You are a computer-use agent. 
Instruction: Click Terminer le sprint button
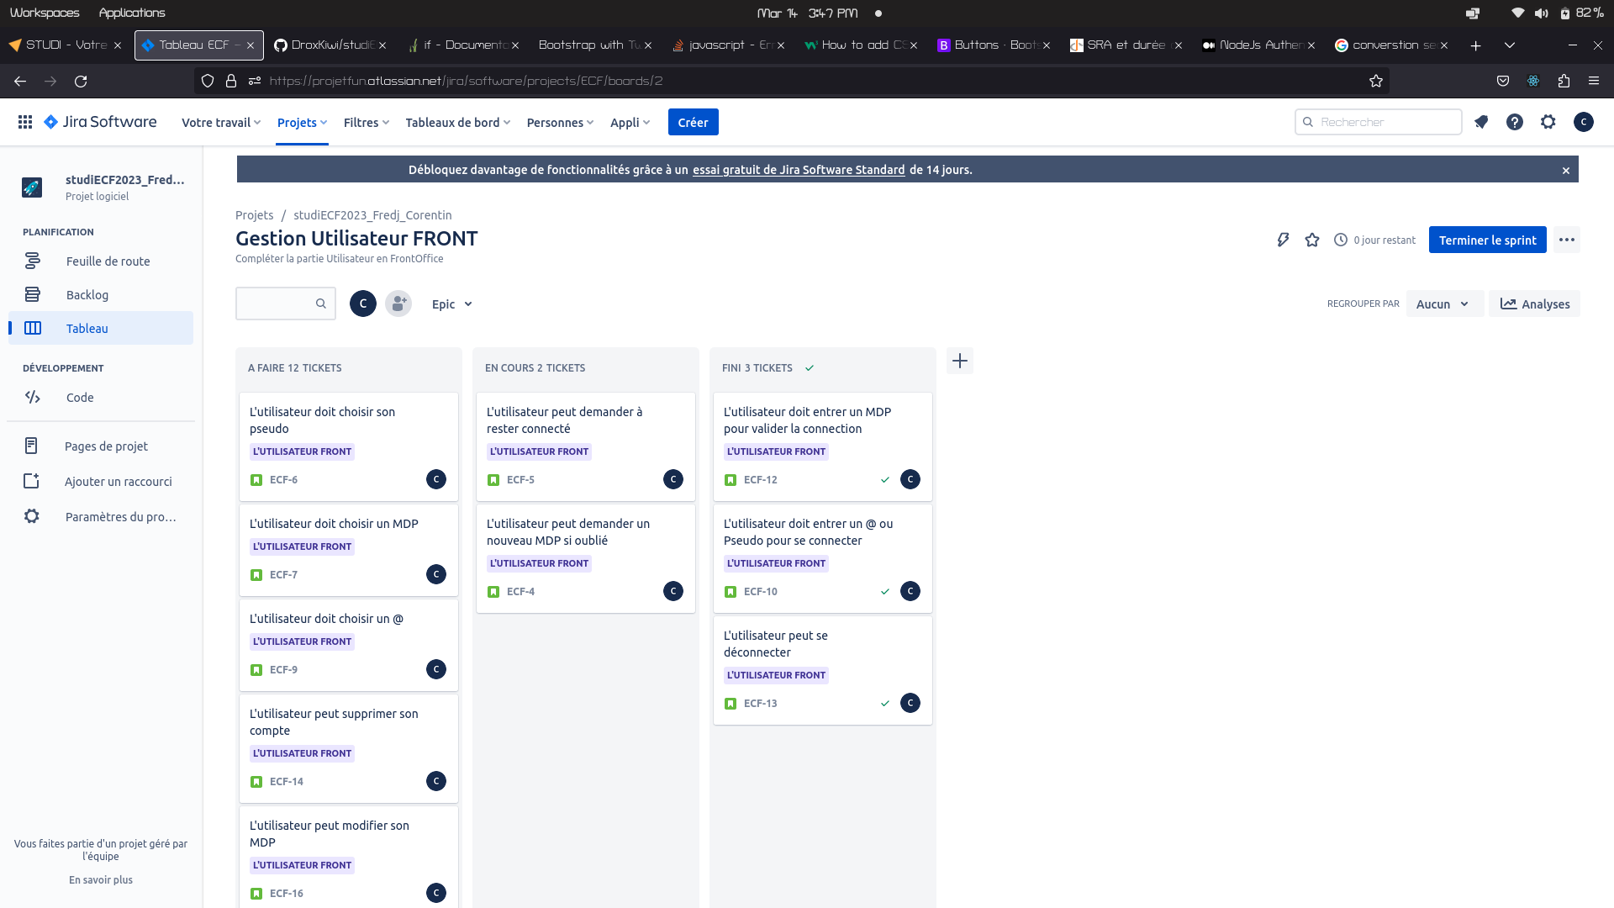[x=1487, y=240]
